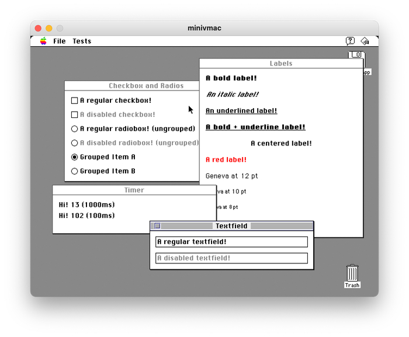Open the Tests menu
409x337 pixels.
pos(82,41)
